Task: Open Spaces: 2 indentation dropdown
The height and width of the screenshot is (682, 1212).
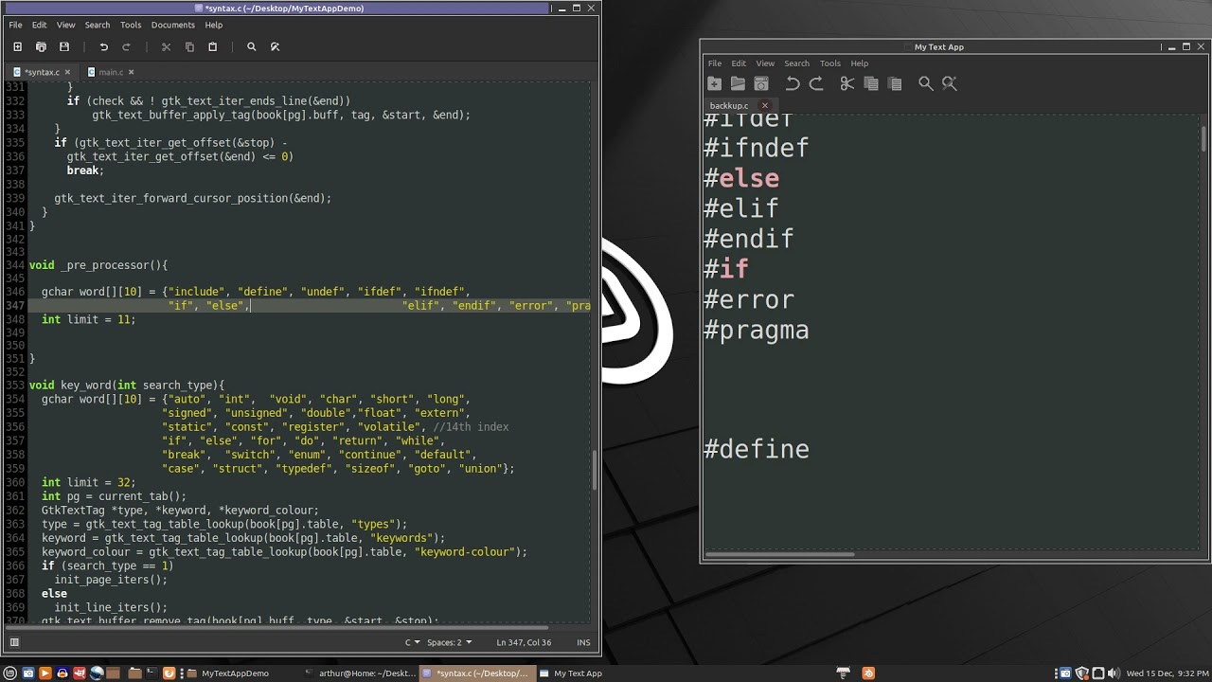Action: (x=449, y=642)
